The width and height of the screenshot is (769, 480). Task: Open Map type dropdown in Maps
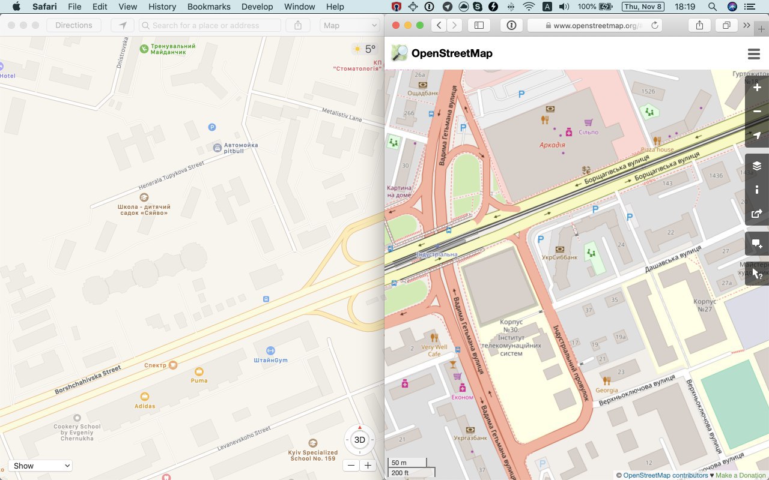point(350,25)
